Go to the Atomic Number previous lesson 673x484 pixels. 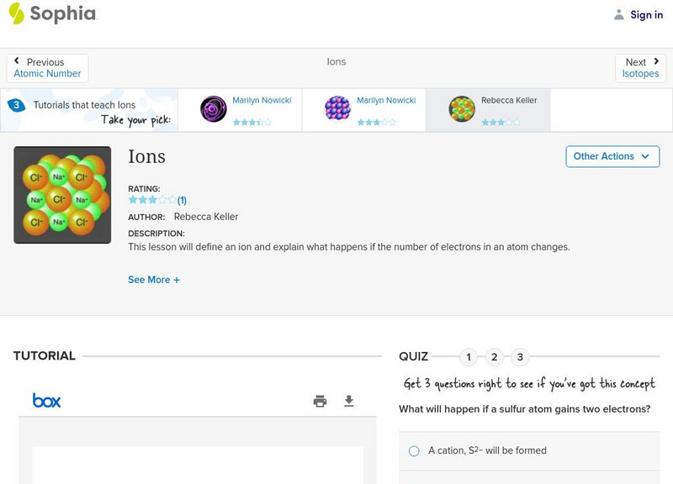pos(47,74)
